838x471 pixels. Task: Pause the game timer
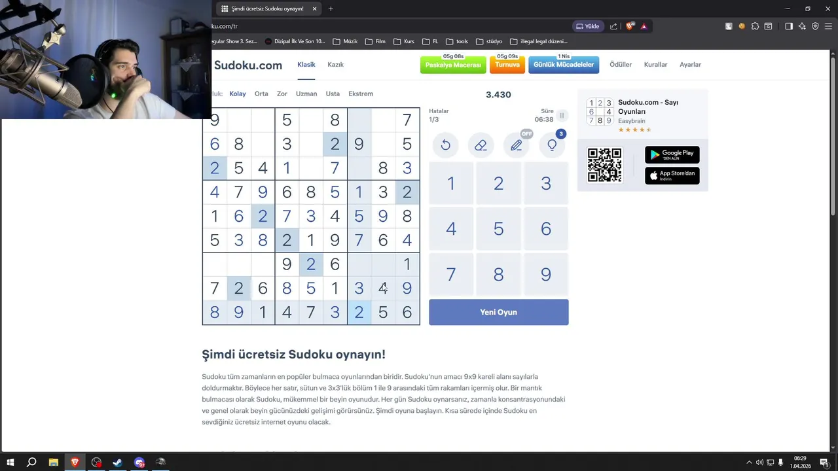click(562, 116)
